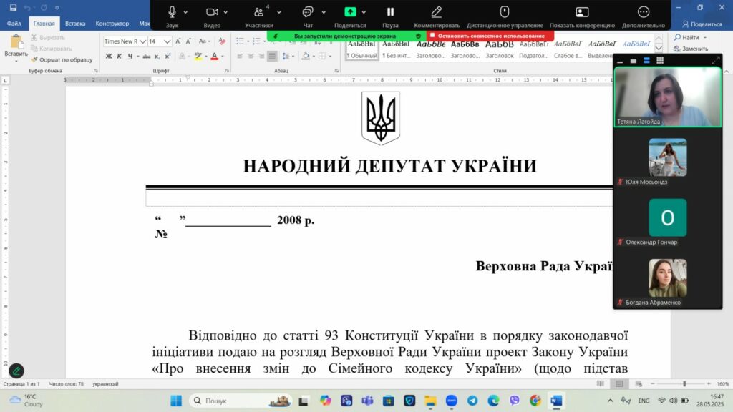Apply superscript formatting (x²)

168,57
